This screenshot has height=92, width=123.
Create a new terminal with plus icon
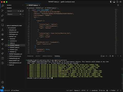click(x=106, y=56)
